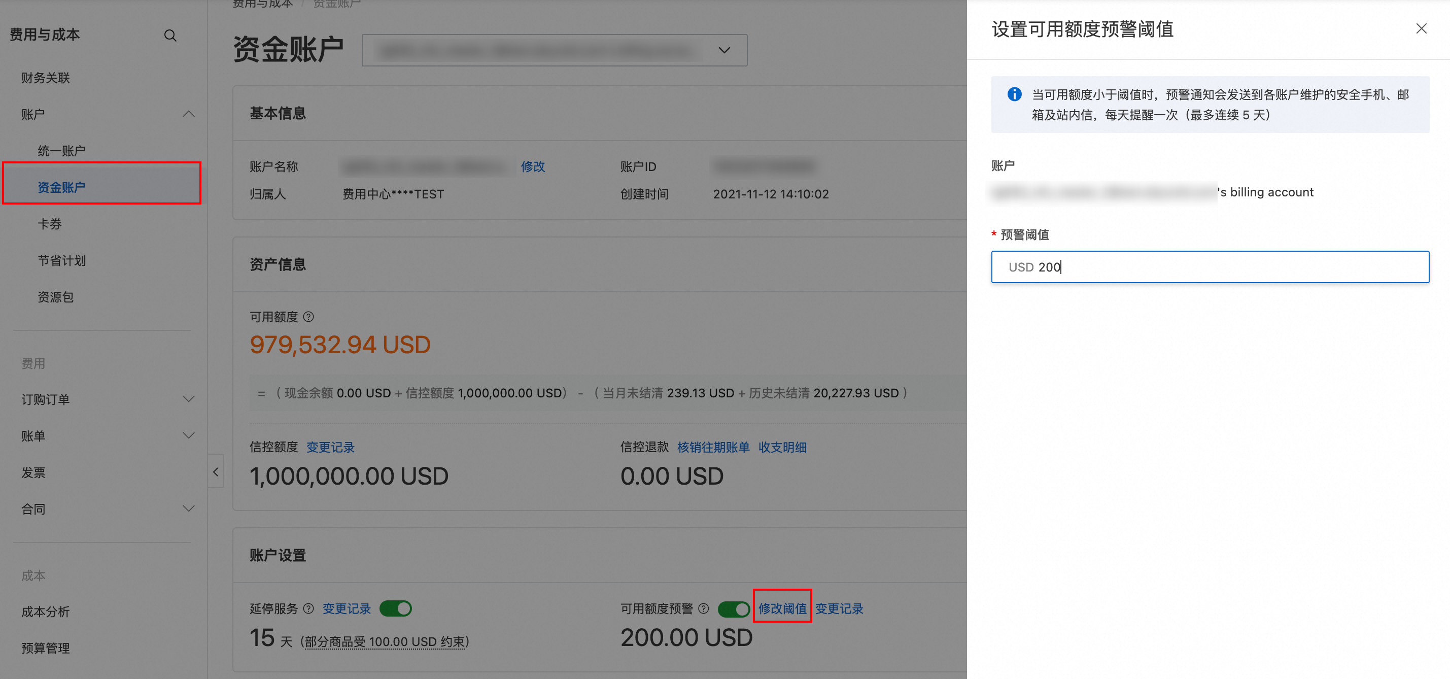Close the alert threshold settings panel
Screen dimensions: 1450x679
(1421, 29)
